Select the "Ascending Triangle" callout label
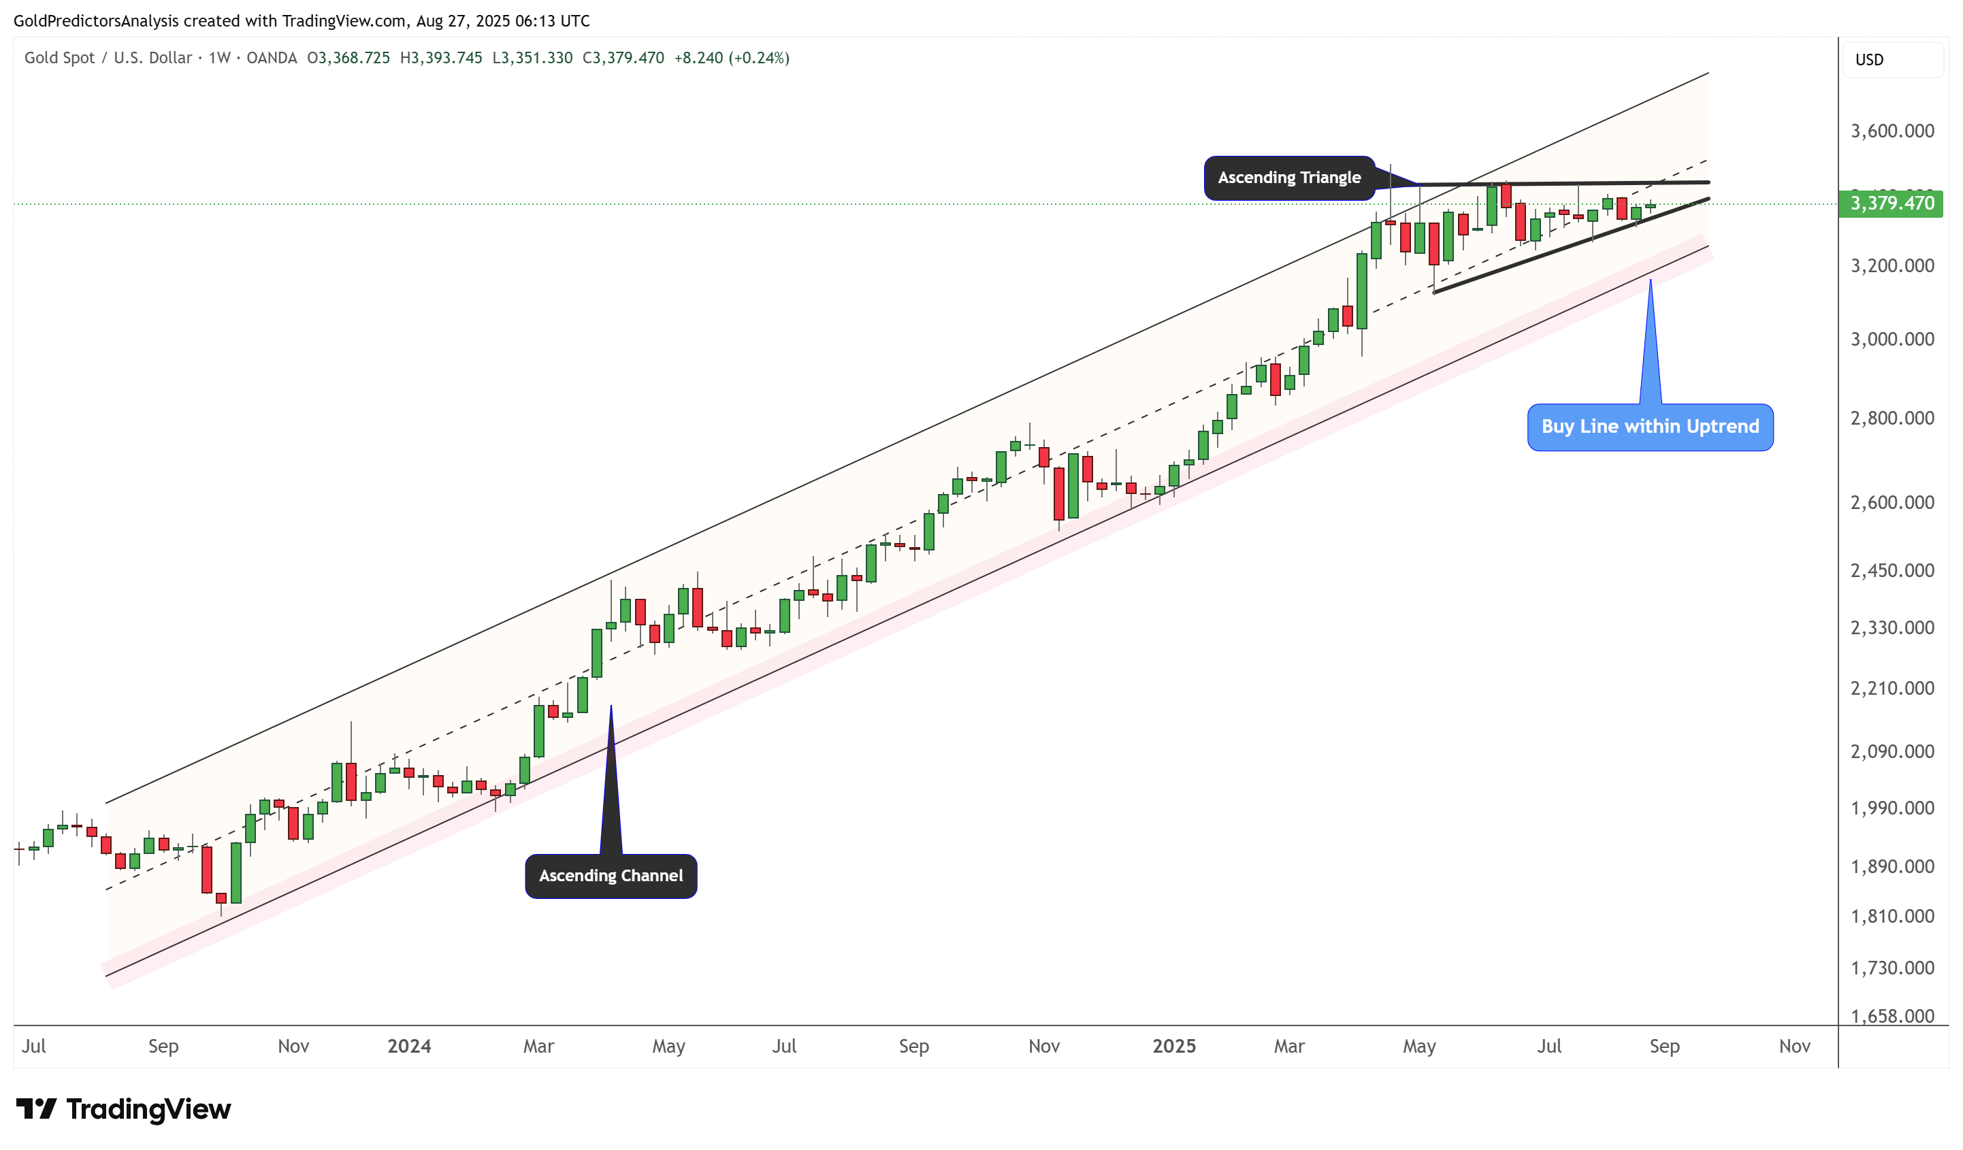1963x1150 pixels. pyautogui.click(x=1289, y=178)
